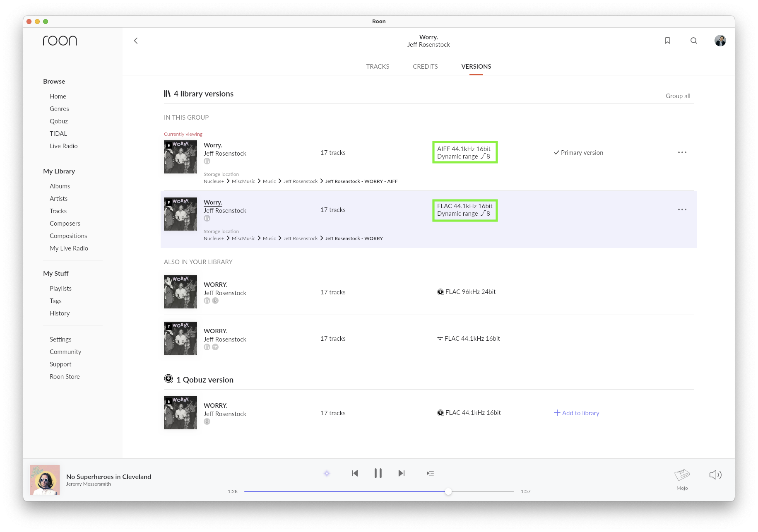758x532 pixels.
Task: Click Qobuz badge under Qobuz-version WORRY.
Action: click(x=207, y=421)
